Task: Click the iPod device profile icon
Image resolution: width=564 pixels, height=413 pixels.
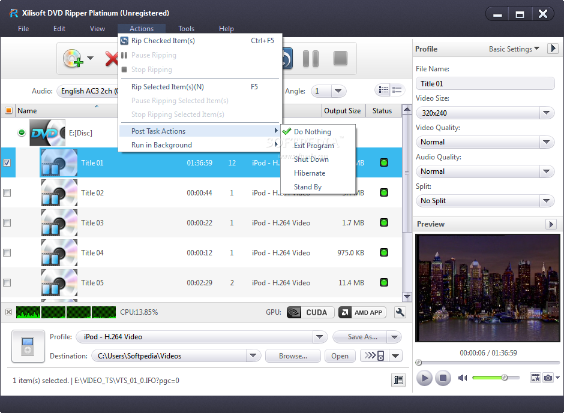Action: [x=28, y=346]
